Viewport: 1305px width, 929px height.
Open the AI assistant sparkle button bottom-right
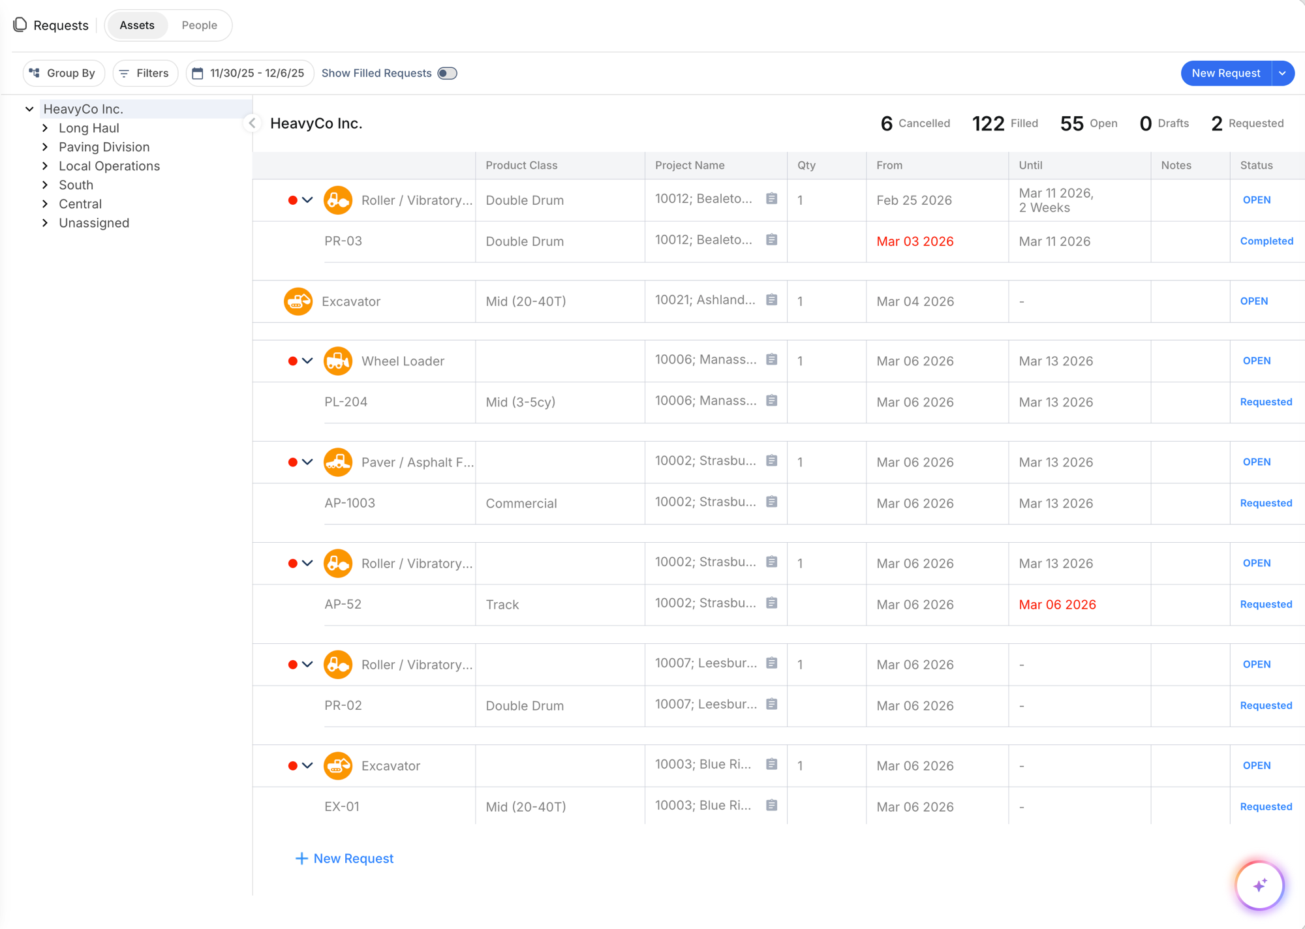[x=1260, y=885]
